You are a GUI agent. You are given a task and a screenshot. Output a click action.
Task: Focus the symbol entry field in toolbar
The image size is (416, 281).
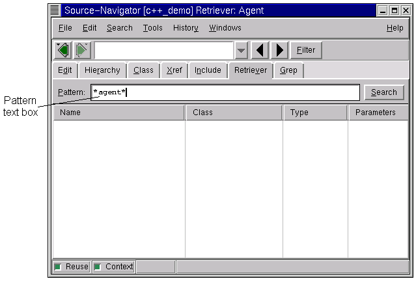click(x=163, y=50)
